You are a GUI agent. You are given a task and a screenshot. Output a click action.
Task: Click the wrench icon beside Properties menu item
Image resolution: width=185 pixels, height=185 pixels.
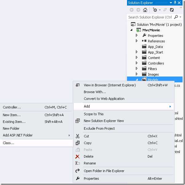(78, 178)
